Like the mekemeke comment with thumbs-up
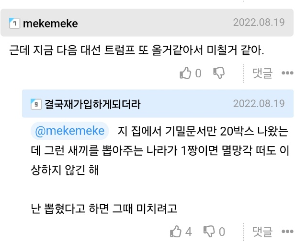Image resolution: width=295 pixels, height=245 pixels. pyautogui.click(x=185, y=73)
